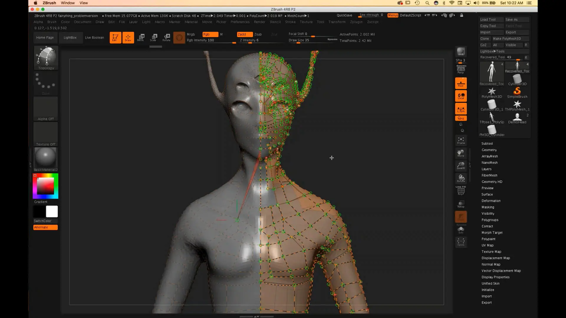
Task: Open the Topology brush picker
Action: click(x=46, y=58)
